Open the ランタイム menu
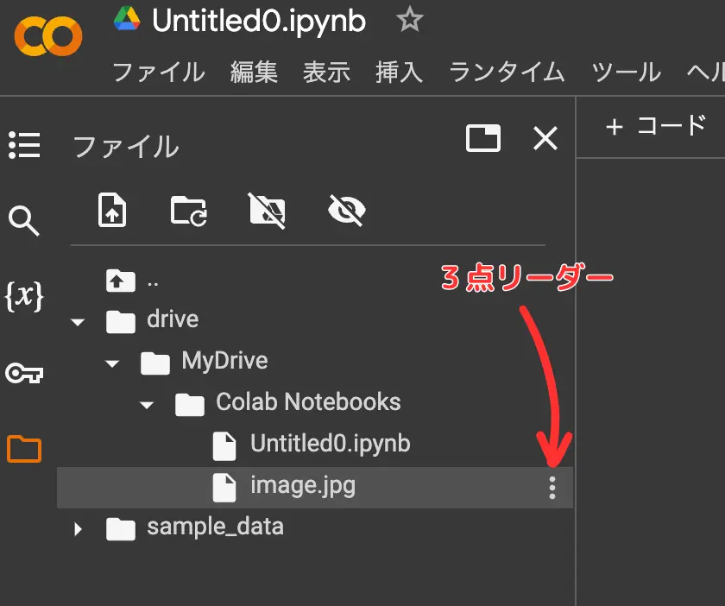725x606 pixels. click(x=506, y=73)
